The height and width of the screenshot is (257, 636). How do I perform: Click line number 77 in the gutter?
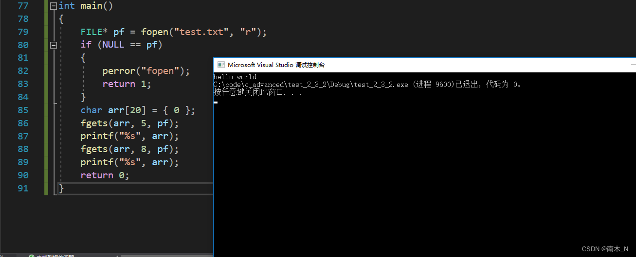(x=23, y=6)
